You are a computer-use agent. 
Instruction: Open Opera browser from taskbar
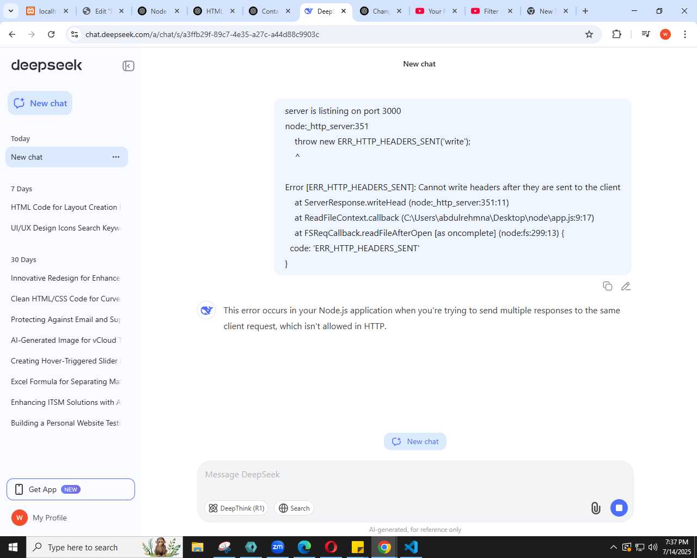click(331, 547)
